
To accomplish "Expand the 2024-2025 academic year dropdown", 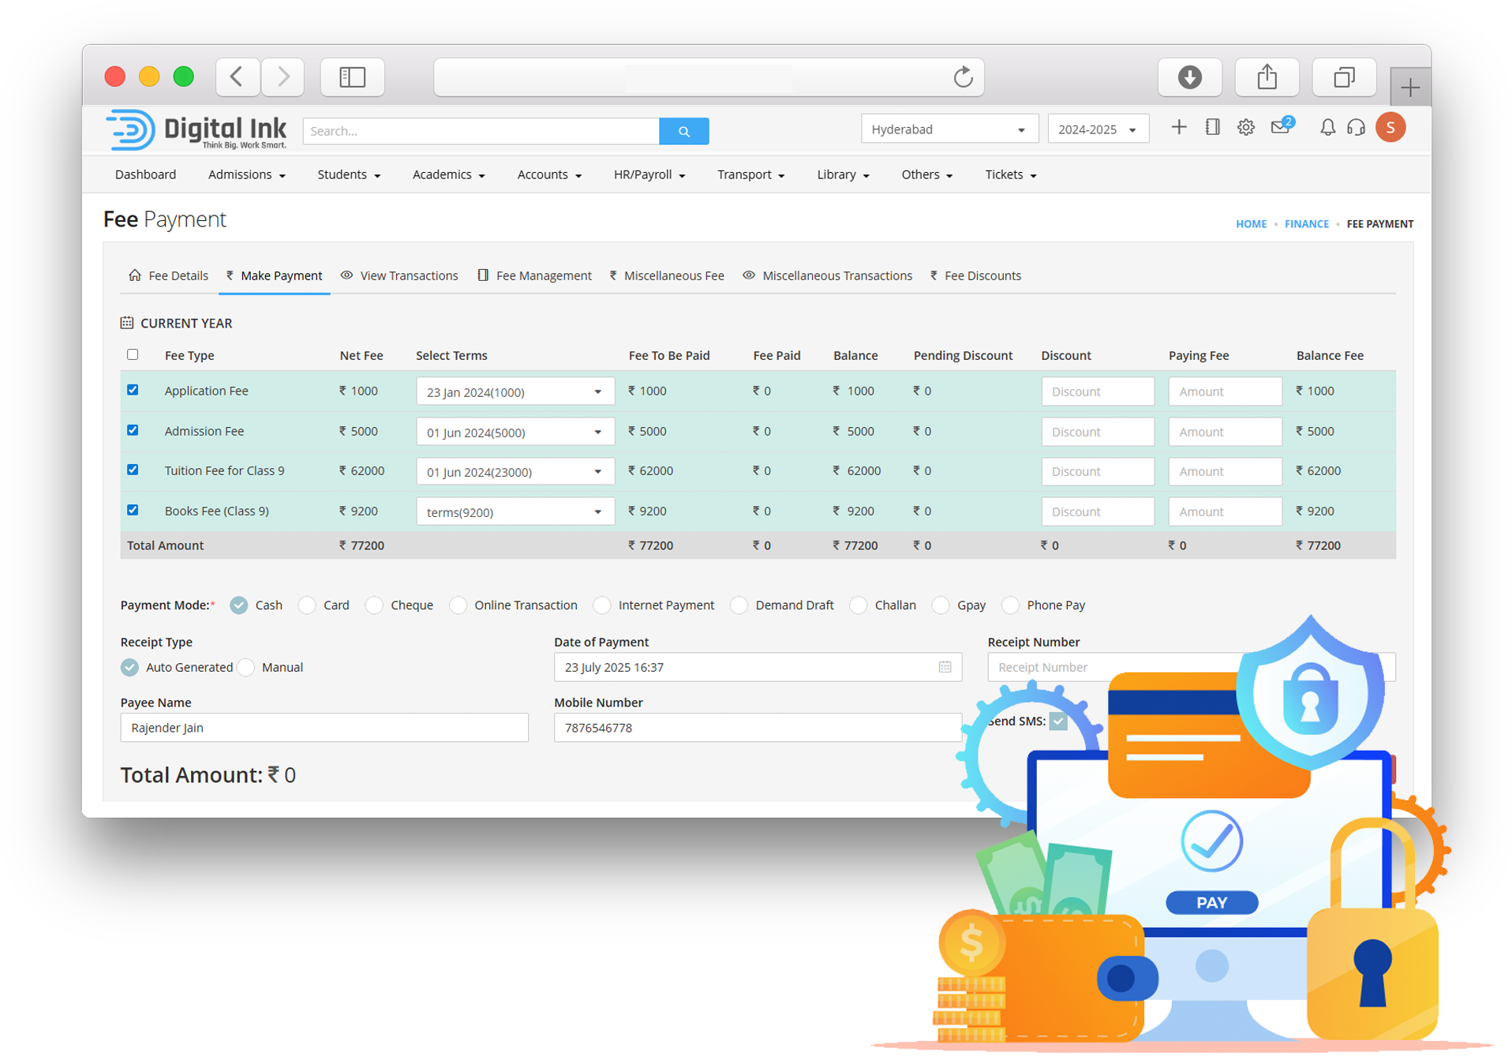I will point(1097,129).
